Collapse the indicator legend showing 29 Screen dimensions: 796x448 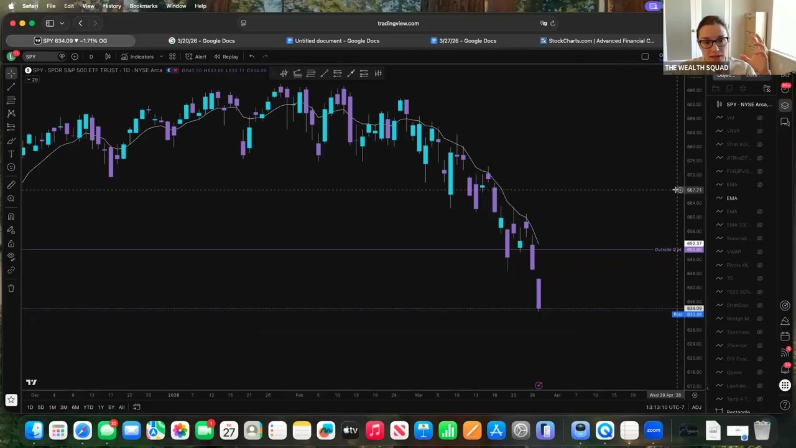[x=32, y=80]
